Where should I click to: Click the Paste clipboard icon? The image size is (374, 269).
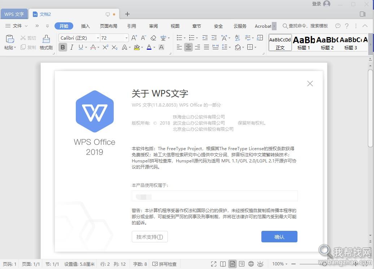click(x=10, y=39)
